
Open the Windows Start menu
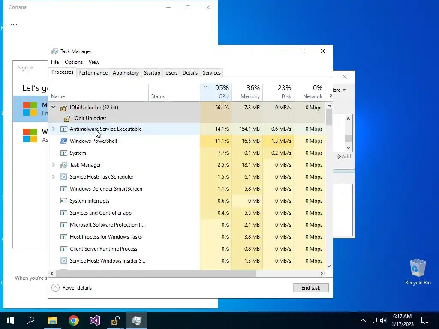(x=10, y=320)
